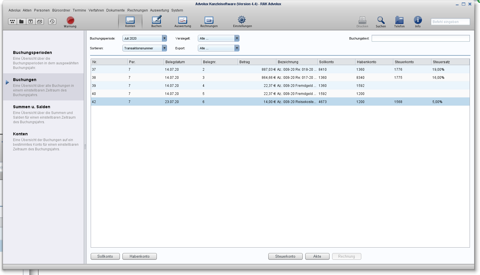Open the Rechnungen menu in menu bar
The height and width of the screenshot is (275, 480).
pyautogui.click(x=137, y=10)
